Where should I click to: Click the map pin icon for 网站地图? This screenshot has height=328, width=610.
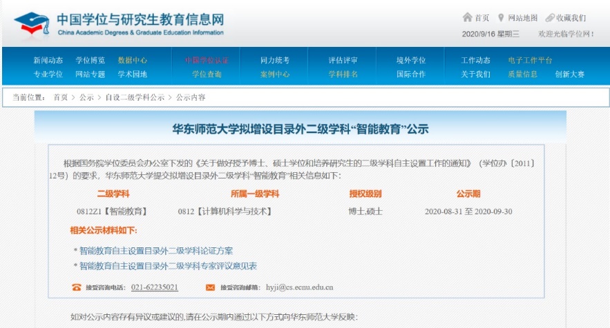tap(501, 18)
